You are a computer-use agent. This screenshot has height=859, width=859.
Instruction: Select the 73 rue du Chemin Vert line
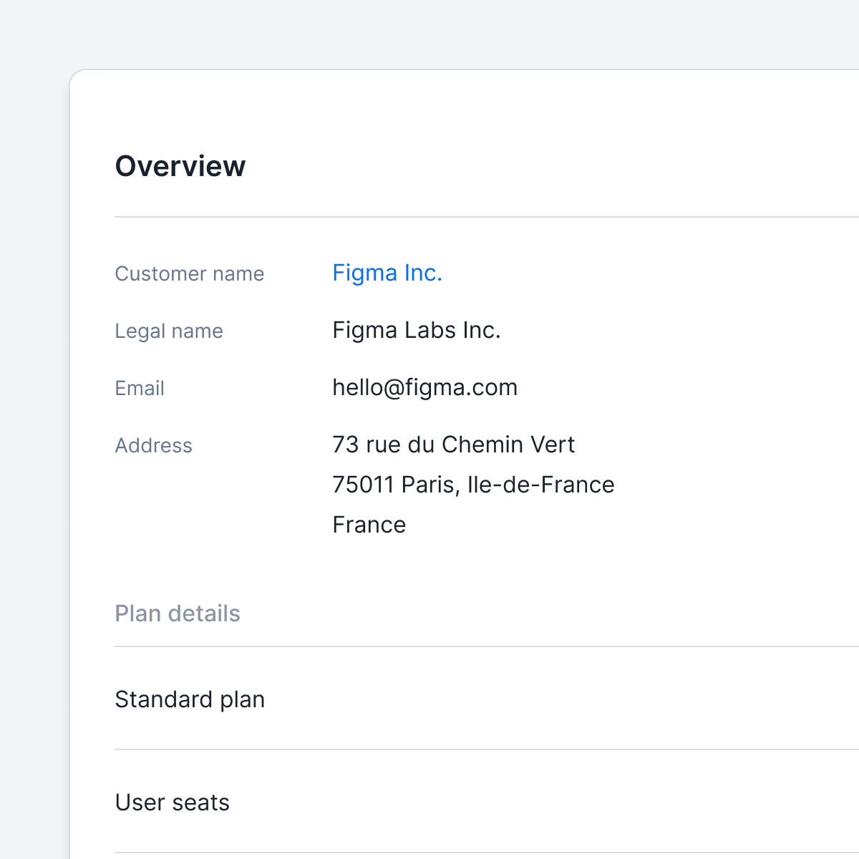coord(453,445)
